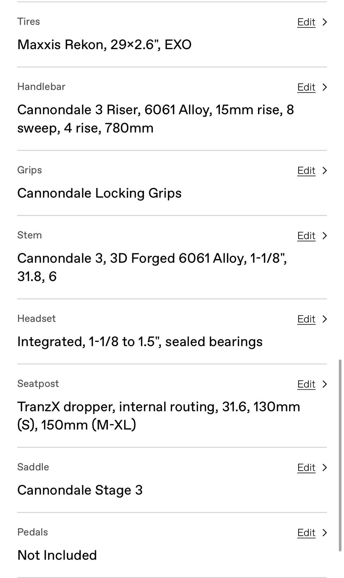Edit the Handlebar specification
Viewport: 344px width, 578px height.
pos(306,87)
